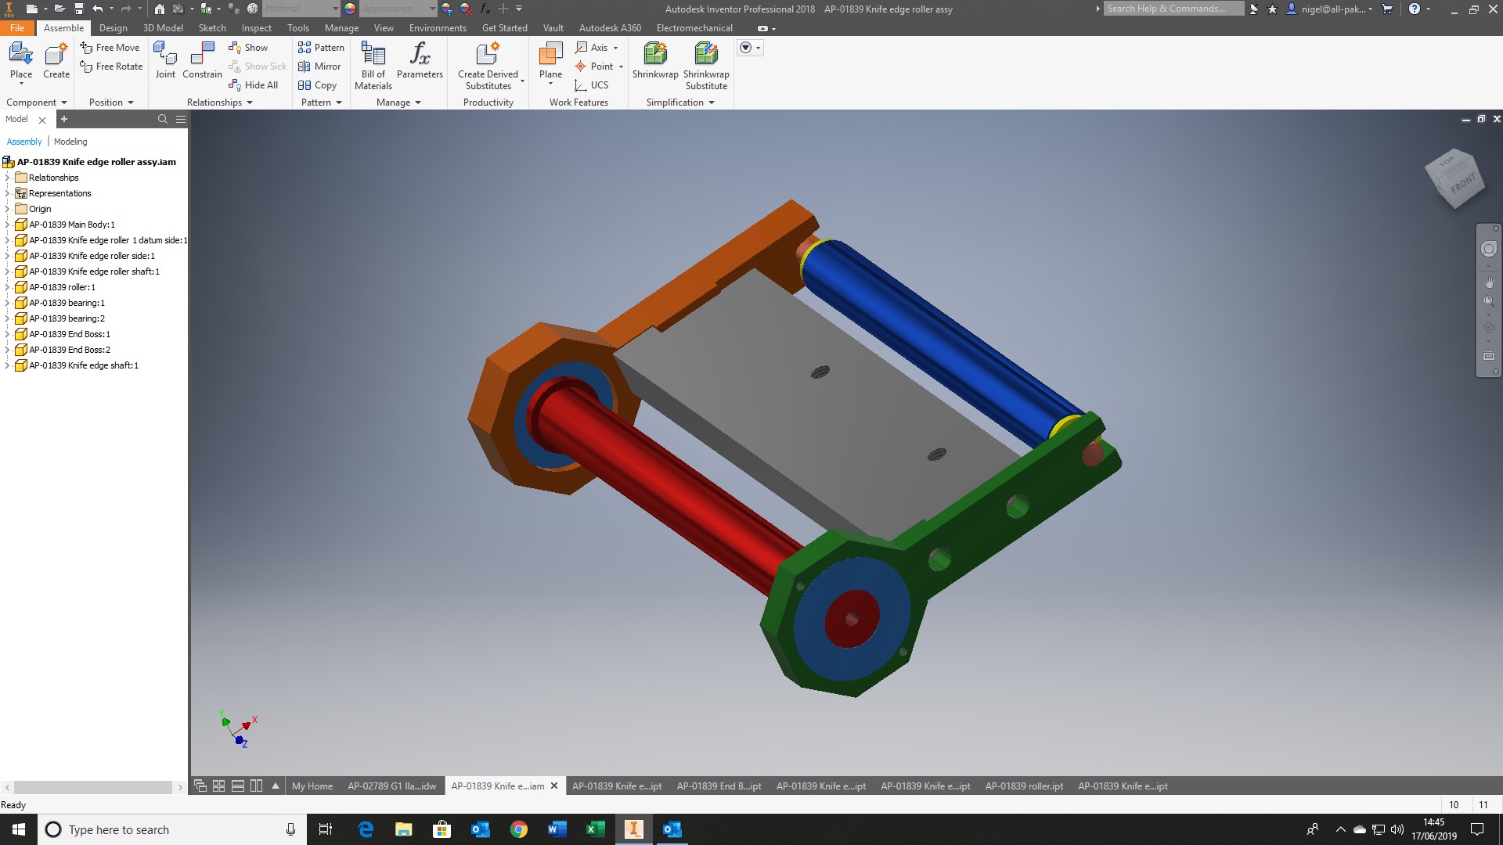
Task: Open Excel from the Windows taskbar
Action: tap(595, 829)
